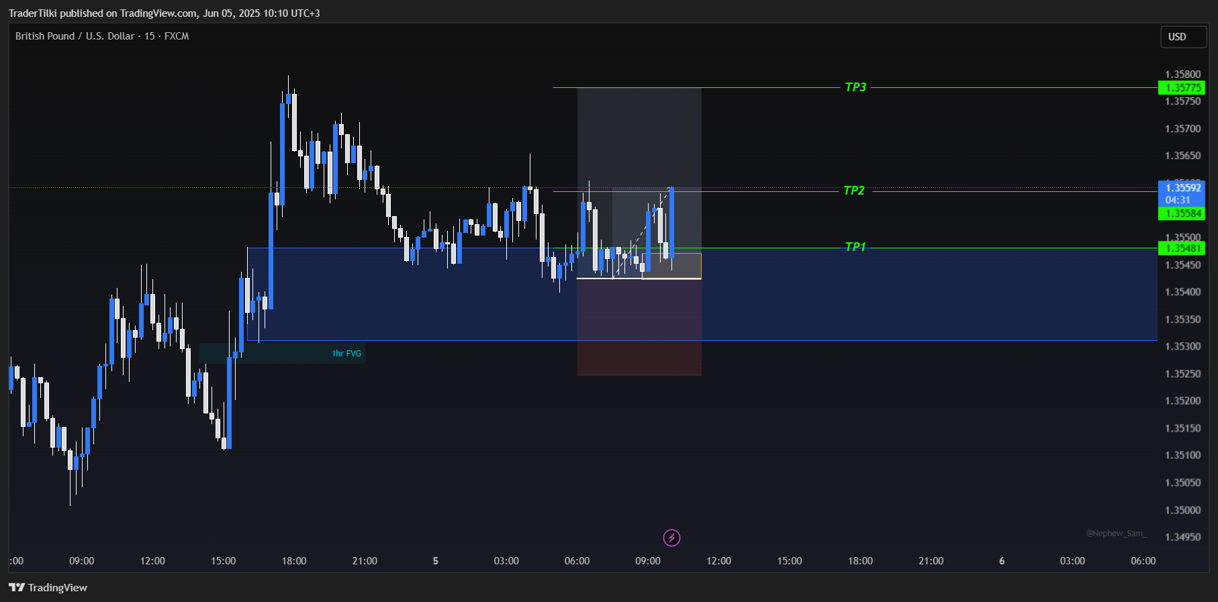Click the 18:00 time label on June 4
The image size is (1218, 602).
coord(294,561)
